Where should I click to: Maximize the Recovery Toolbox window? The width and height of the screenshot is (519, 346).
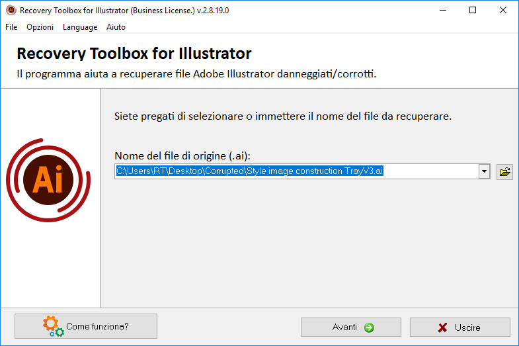click(473, 11)
